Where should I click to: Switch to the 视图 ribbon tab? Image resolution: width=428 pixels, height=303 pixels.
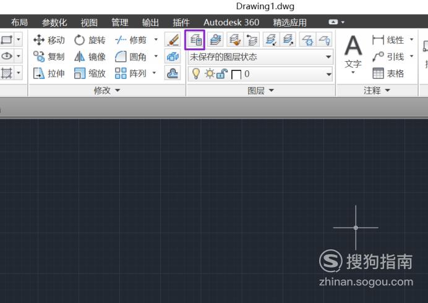click(x=89, y=22)
